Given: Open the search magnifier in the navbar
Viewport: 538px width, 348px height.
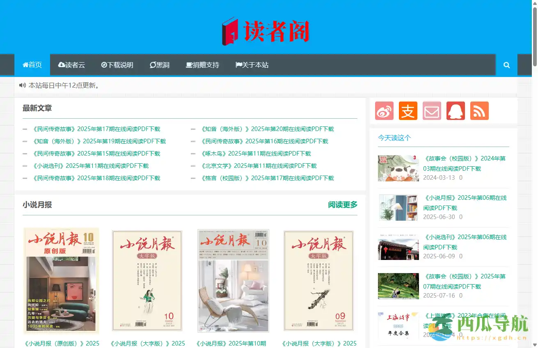Looking at the screenshot, I should [x=506, y=65].
